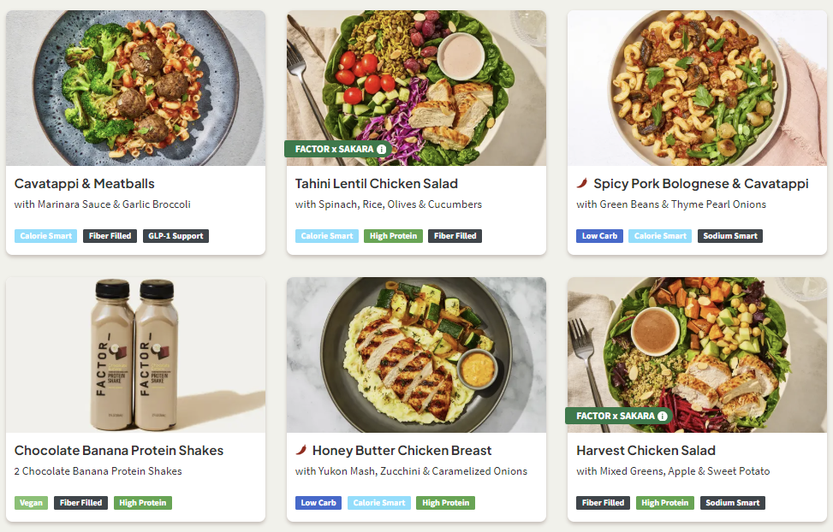The width and height of the screenshot is (833, 532).
Task: Click info icon on Tahini Lentil Chicken Salad badge
Action: pyautogui.click(x=382, y=149)
